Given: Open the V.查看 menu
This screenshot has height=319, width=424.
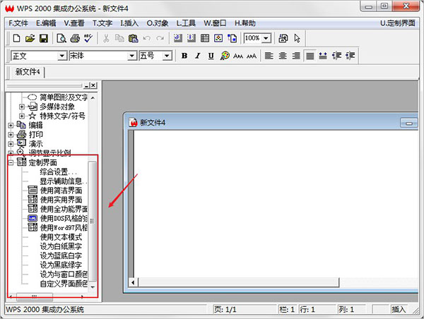Looking at the screenshot, I should [74, 23].
